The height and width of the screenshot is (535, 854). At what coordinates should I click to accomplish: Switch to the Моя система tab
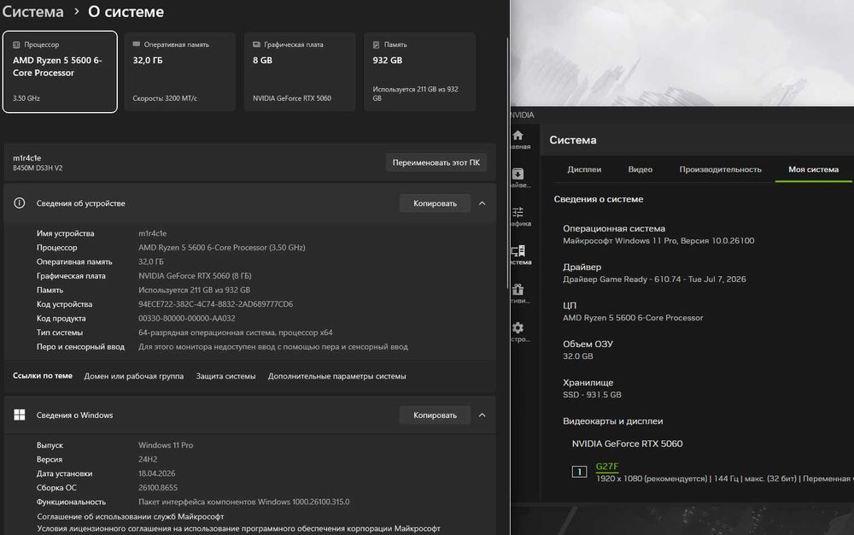point(813,169)
